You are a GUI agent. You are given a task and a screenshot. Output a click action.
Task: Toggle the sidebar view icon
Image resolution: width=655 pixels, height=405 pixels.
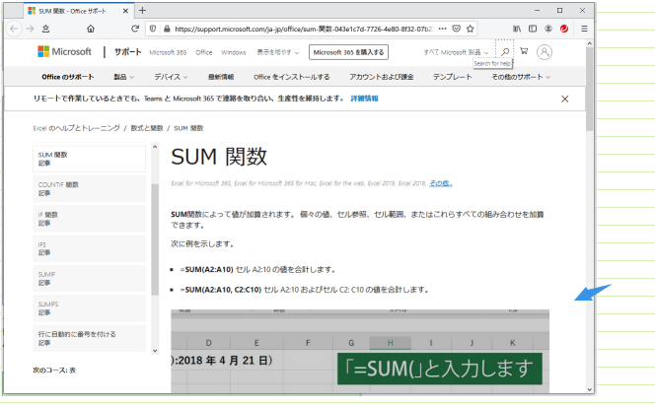click(x=533, y=29)
